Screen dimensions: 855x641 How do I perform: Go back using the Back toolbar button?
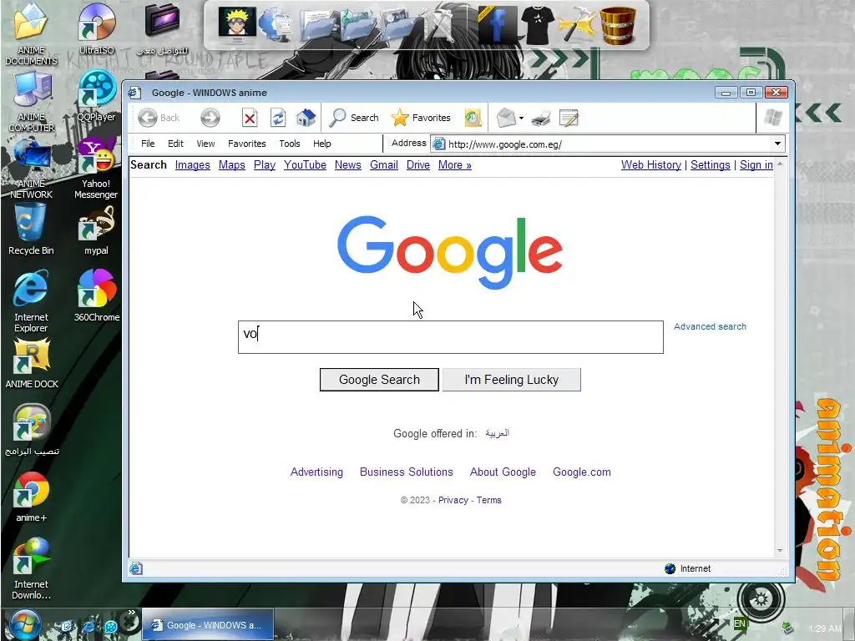(x=159, y=118)
